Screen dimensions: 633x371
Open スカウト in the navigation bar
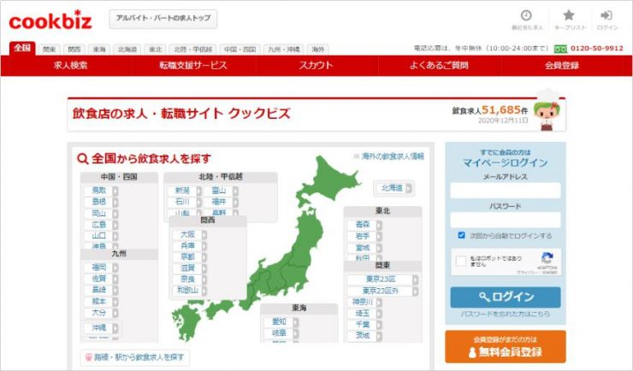(316, 65)
